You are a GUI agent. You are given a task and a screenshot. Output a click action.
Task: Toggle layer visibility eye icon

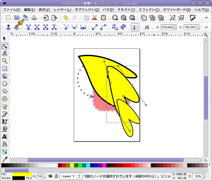tap(50, 176)
